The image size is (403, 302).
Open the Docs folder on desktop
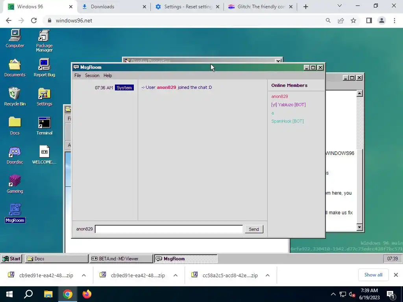(15, 126)
